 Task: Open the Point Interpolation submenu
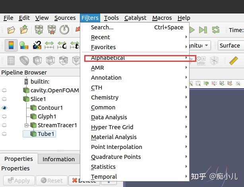click(135, 147)
